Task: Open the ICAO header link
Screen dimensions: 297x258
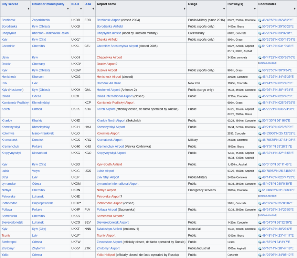Action: click(x=75, y=4)
